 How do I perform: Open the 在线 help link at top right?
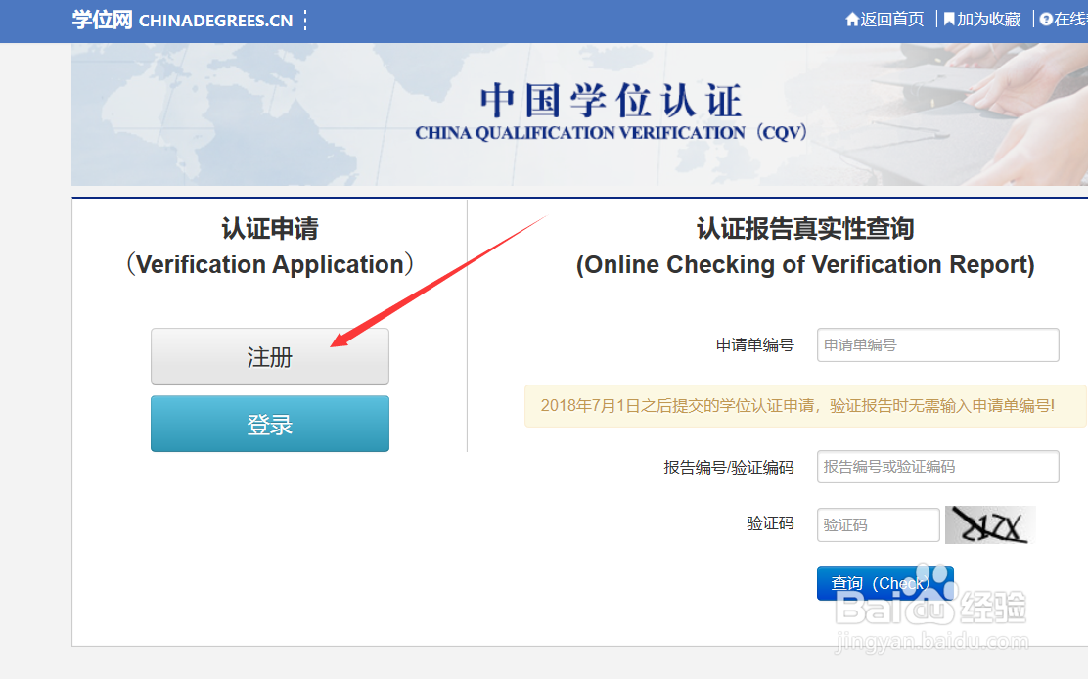tap(1072, 19)
